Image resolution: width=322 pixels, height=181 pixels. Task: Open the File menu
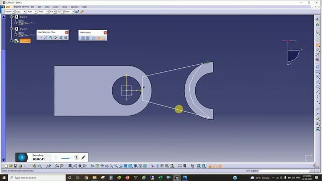tap(32, 7)
